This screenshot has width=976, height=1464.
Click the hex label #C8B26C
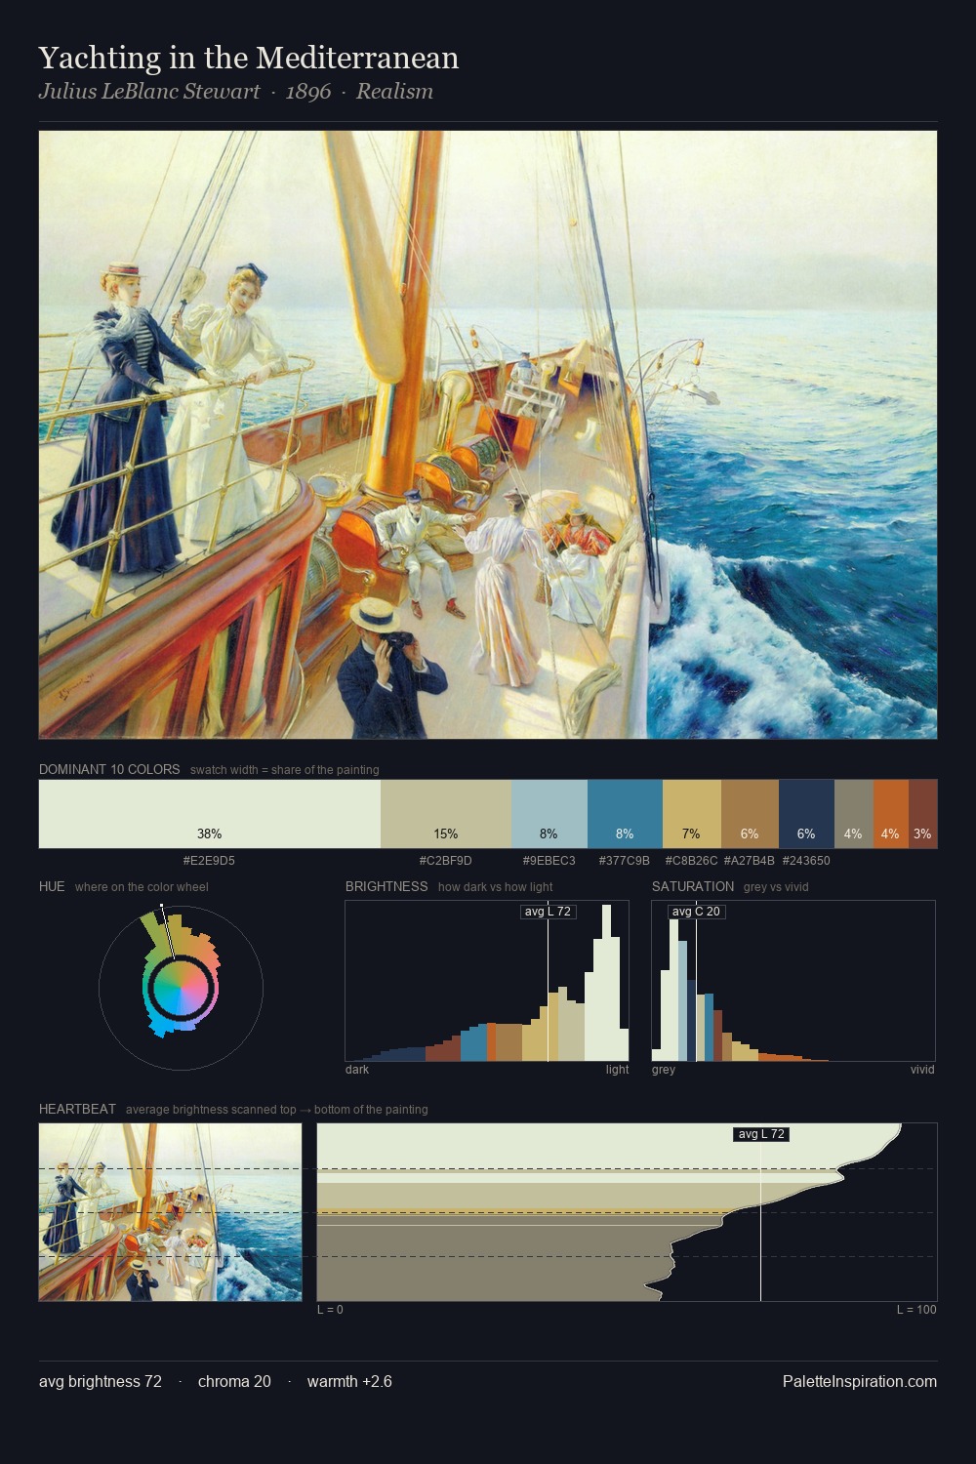tap(691, 861)
